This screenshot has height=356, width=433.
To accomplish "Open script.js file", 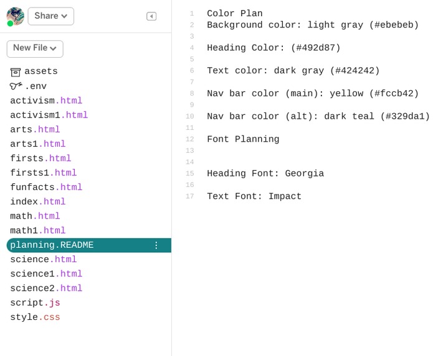I will 35,303.
